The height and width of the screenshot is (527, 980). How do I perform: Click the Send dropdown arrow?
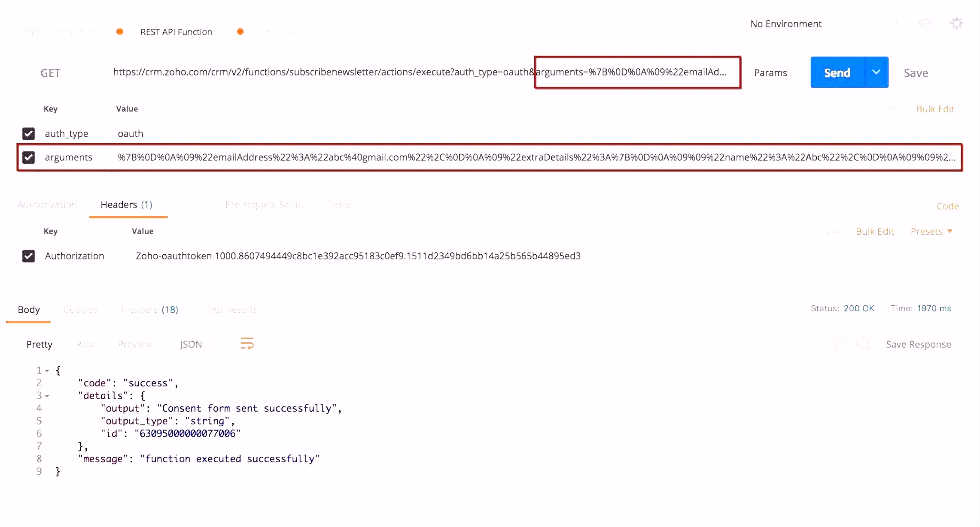[x=877, y=72]
